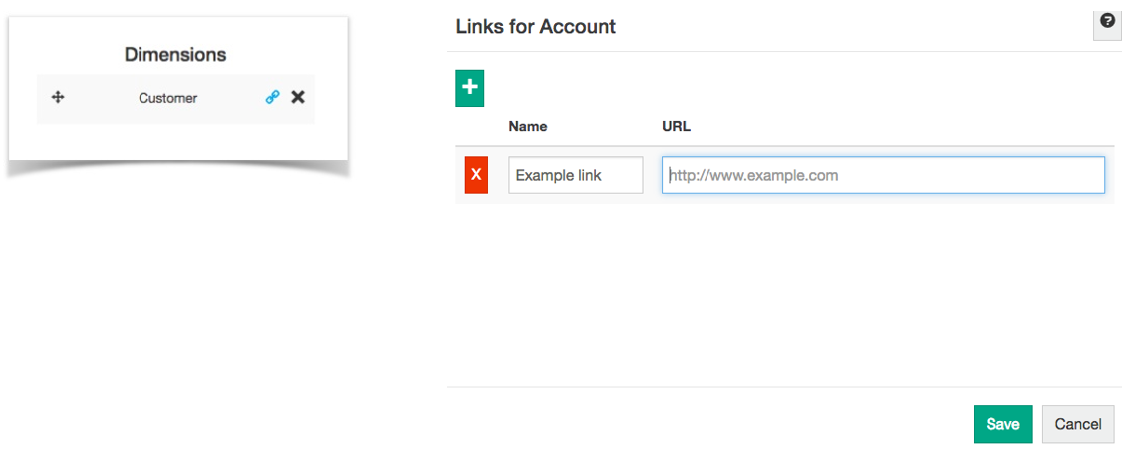The image size is (1132, 451).
Task: Click the move handle on Customer dimension
Action: click(x=58, y=98)
